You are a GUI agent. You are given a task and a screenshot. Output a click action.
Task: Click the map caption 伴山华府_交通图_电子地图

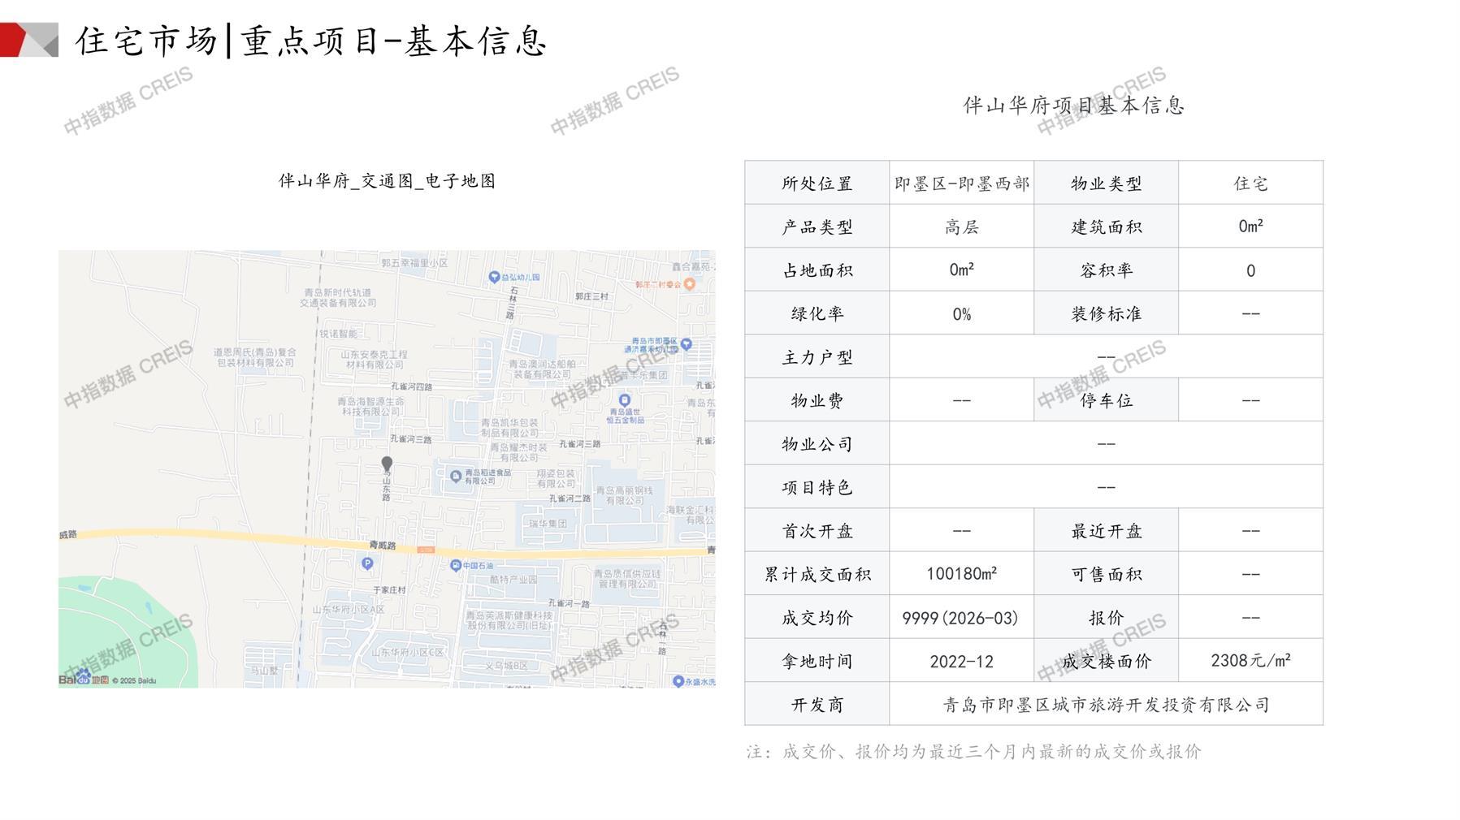click(387, 181)
